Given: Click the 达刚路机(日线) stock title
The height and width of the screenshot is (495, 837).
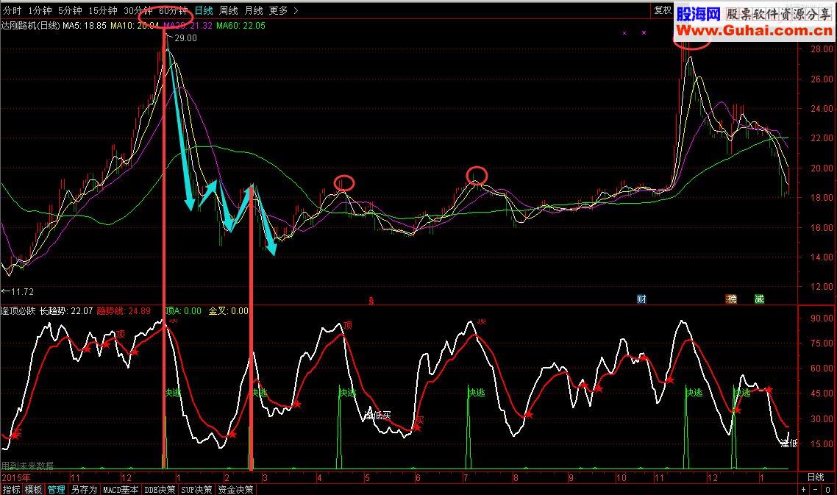Looking at the screenshot, I should (30, 25).
